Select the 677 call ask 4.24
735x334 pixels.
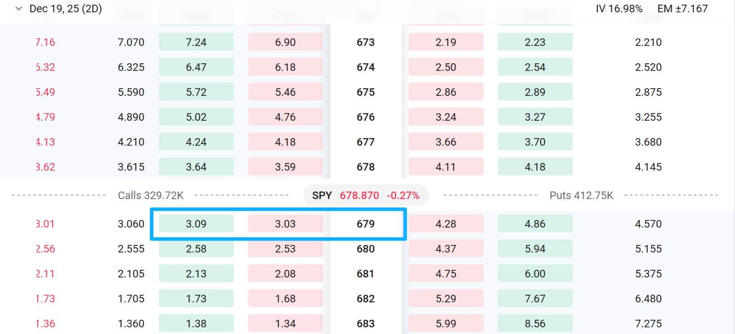coord(196,142)
